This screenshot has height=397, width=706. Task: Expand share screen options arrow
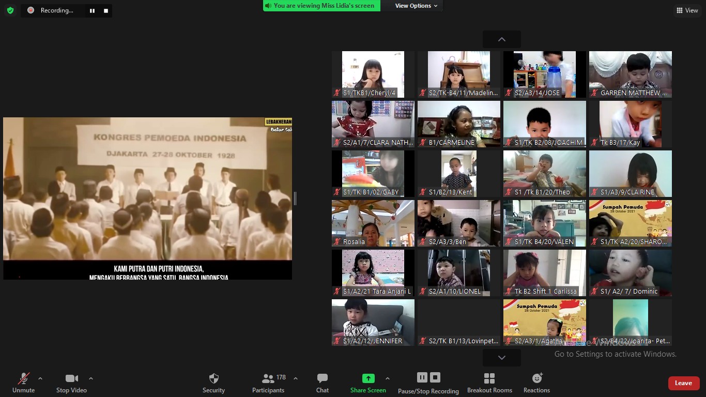pyautogui.click(x=388, y=378)
